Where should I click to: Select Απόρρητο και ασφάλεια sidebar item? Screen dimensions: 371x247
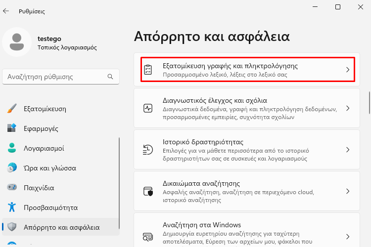[x=60, y=227]
